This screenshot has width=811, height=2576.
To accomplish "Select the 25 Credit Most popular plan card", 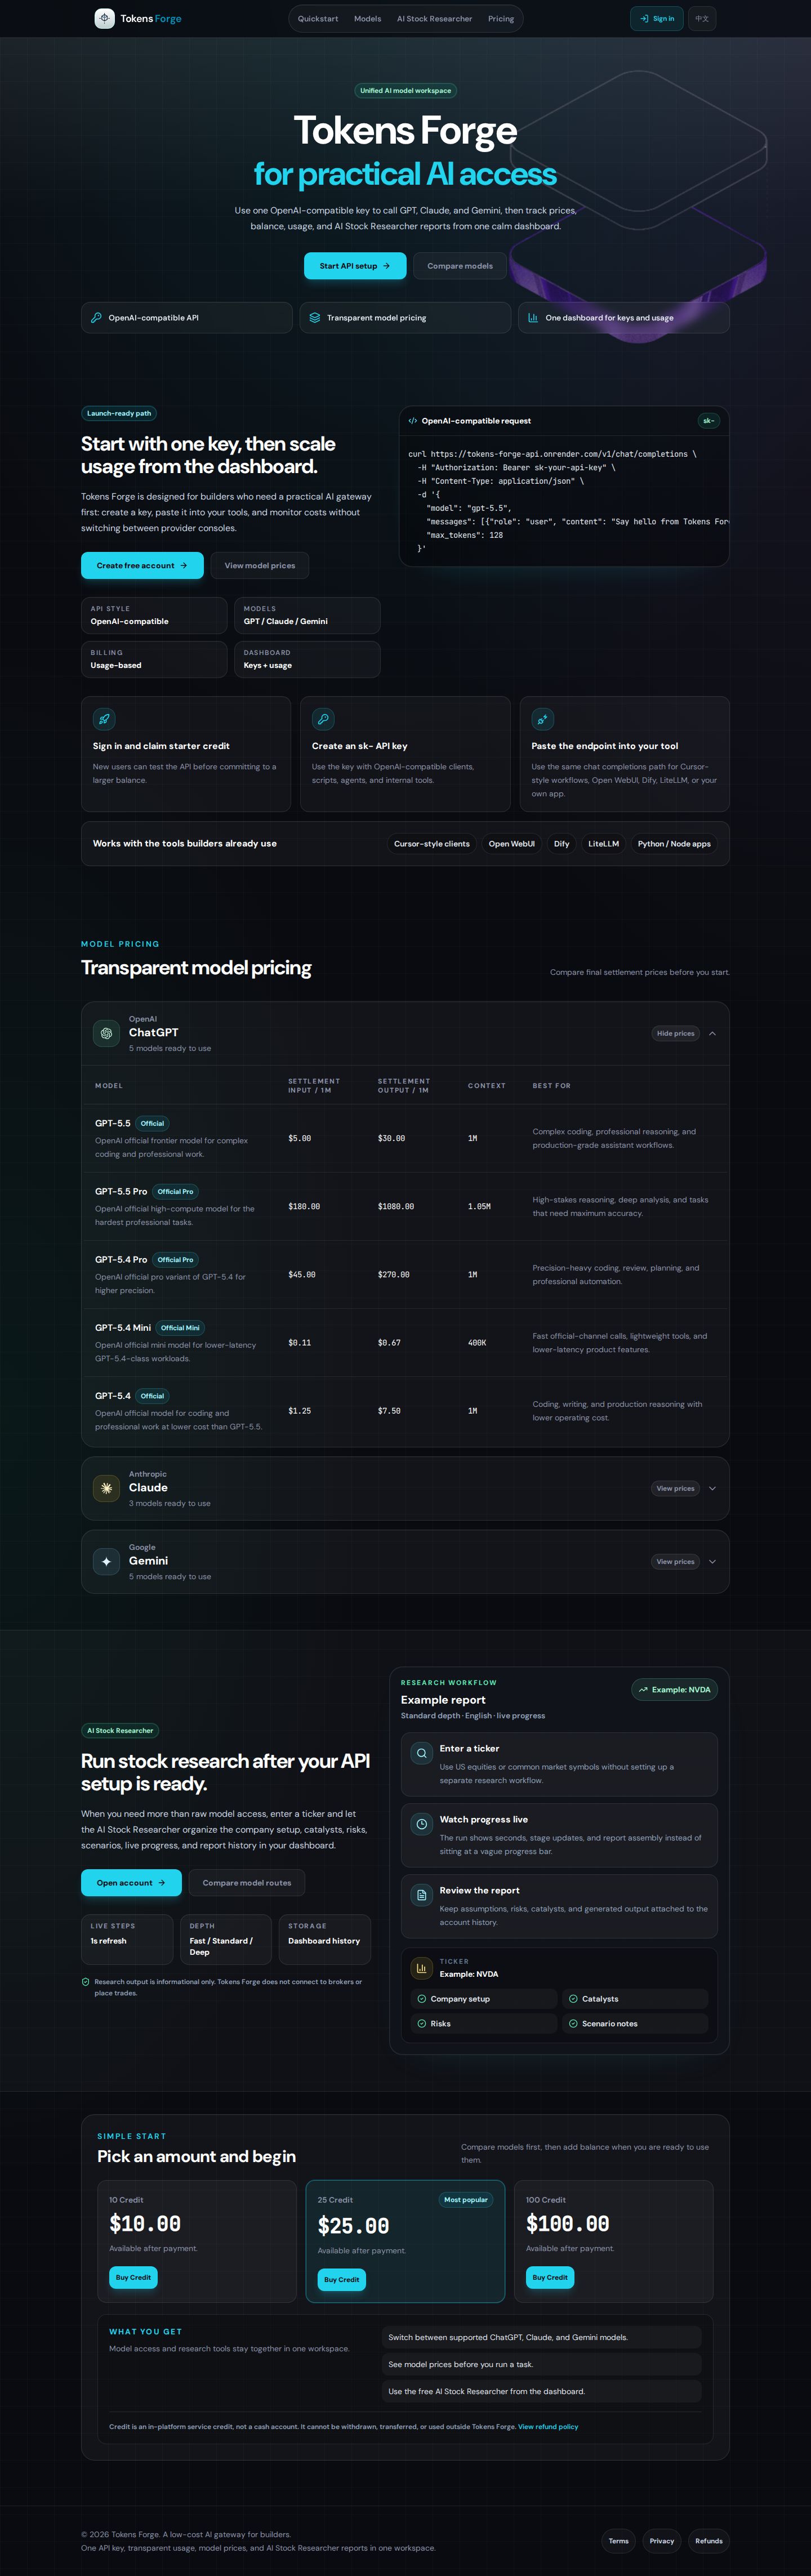I will pyautogui.click(x=405, y=2241).
